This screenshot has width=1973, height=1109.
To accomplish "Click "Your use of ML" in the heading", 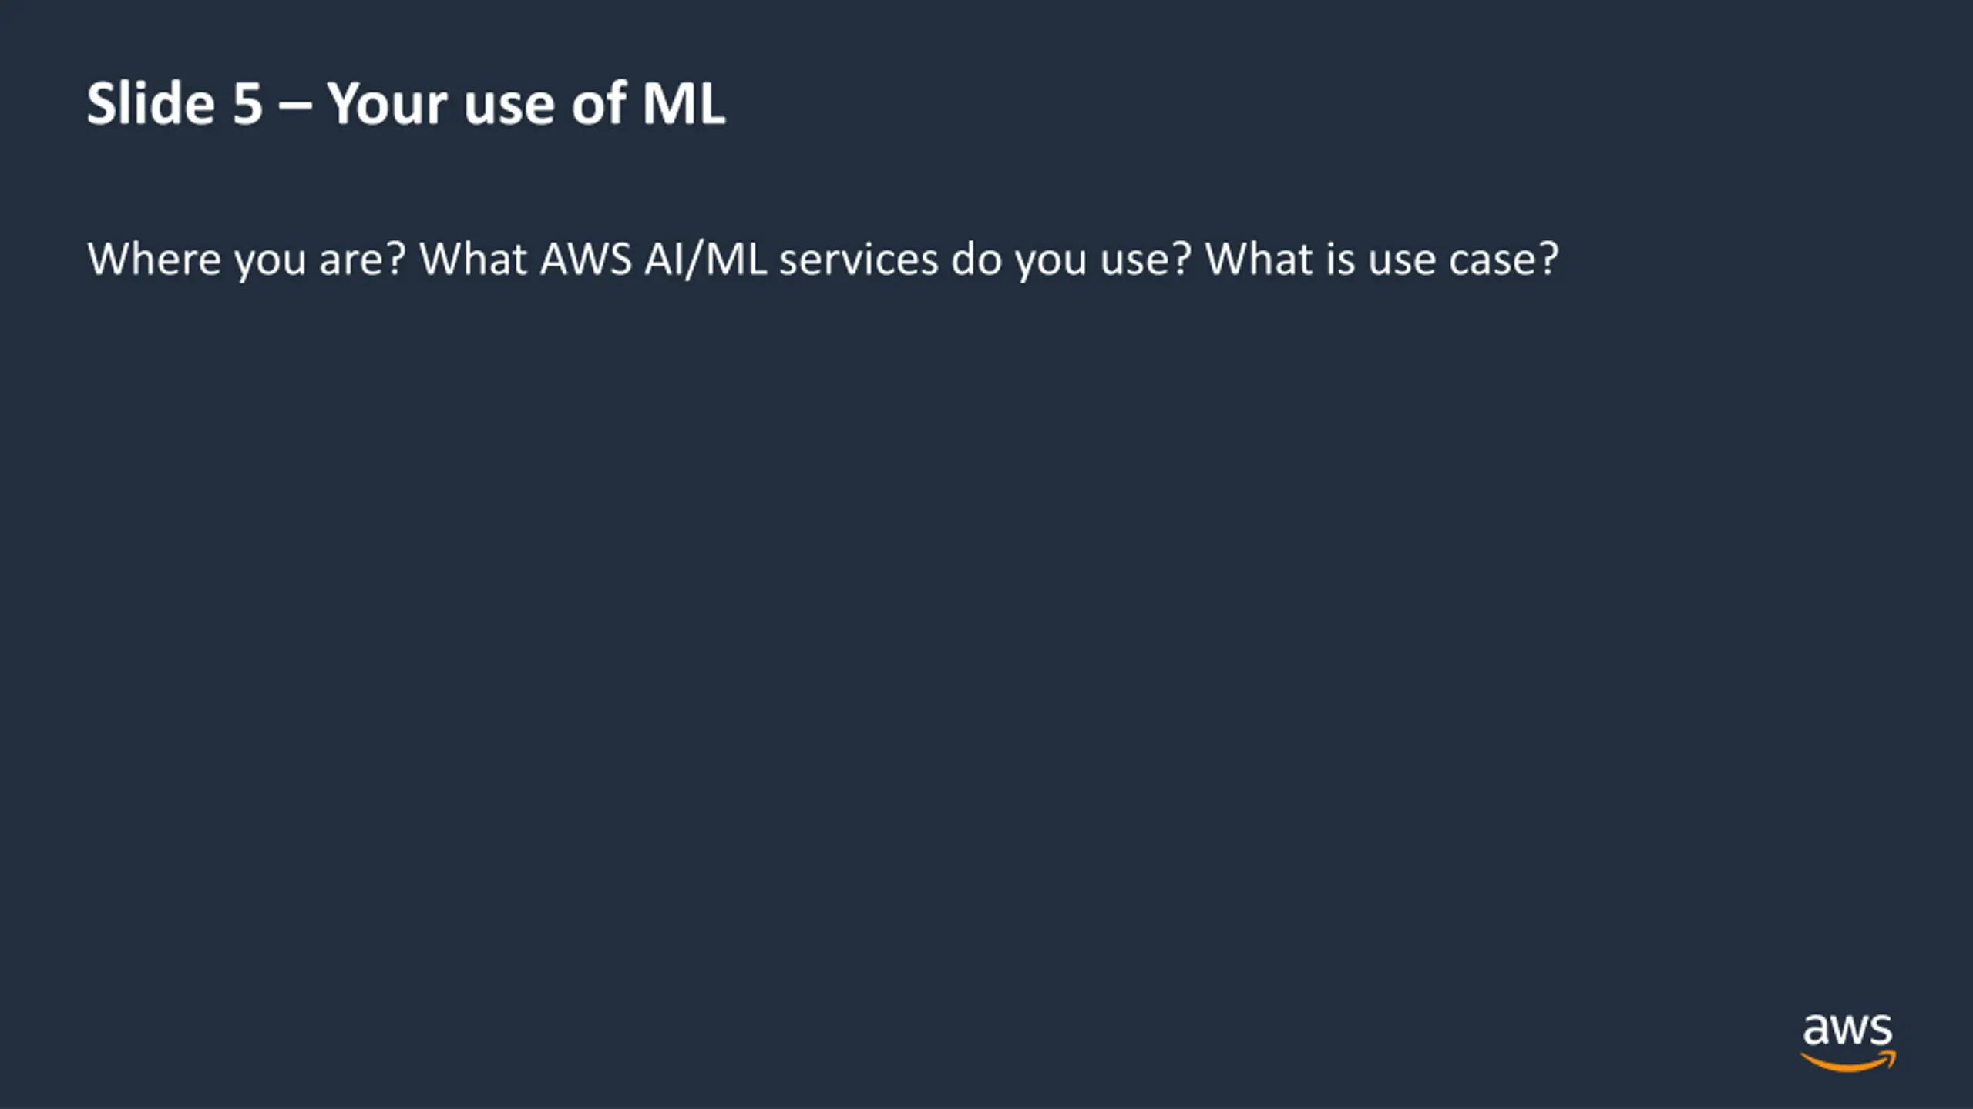I will pos(526,103).
